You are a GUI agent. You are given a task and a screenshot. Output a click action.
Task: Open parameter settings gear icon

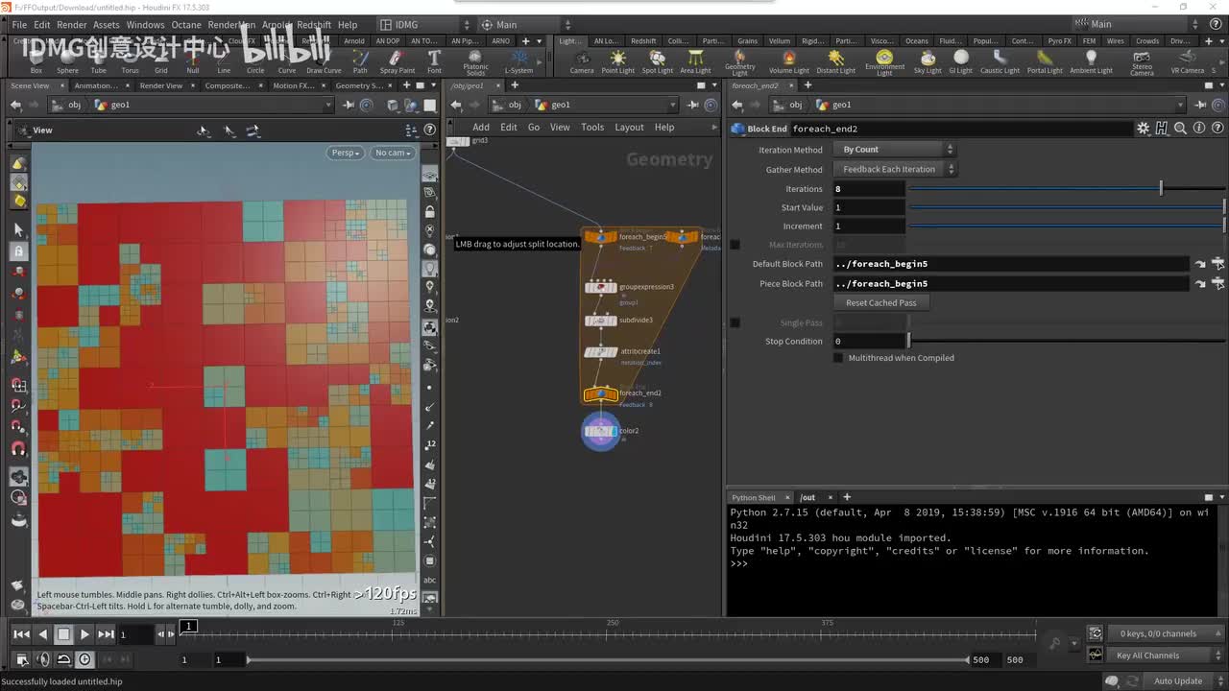click(x=1143, y=129)
